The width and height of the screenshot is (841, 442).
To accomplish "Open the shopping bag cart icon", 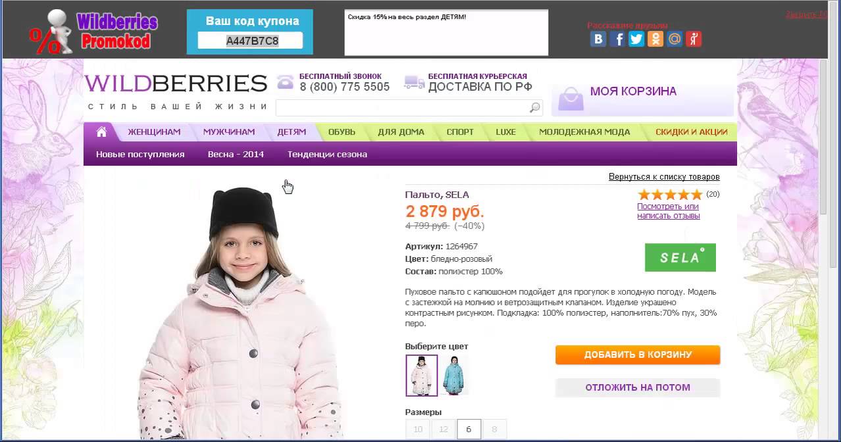I will click(x=571, y=98).
